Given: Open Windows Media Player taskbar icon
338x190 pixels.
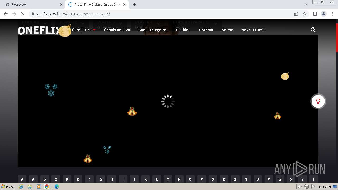Looking at the screenshot, I should 39,187.
